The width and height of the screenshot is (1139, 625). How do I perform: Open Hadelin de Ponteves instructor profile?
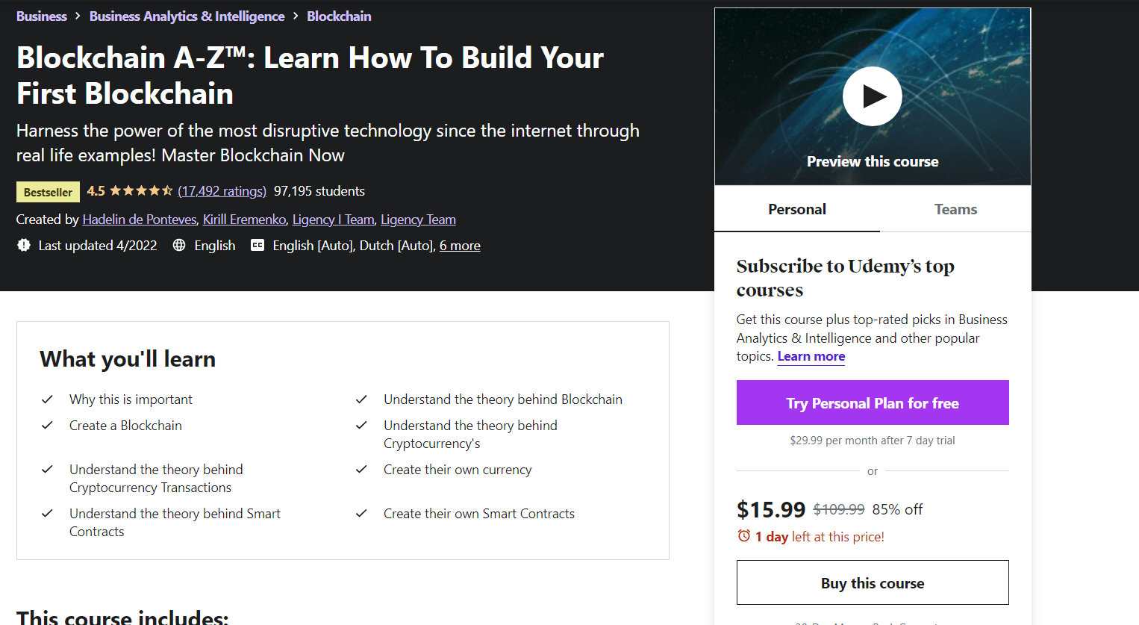point(139,219)
